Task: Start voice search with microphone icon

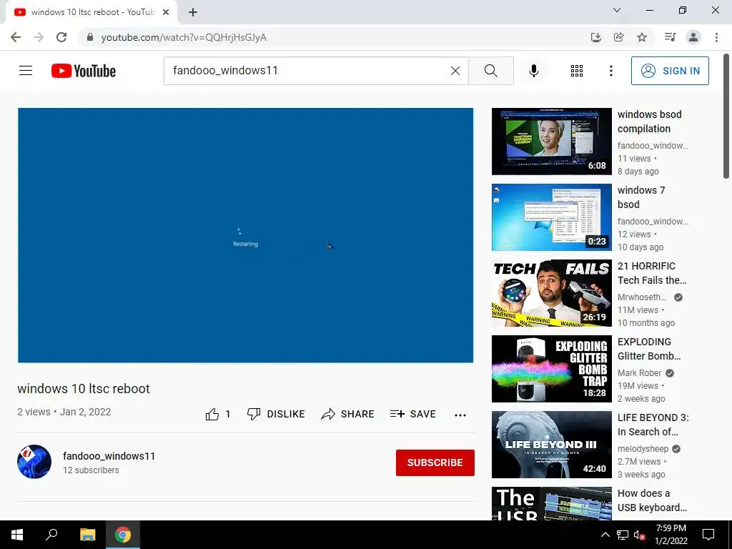Action: tap(534, 71)
